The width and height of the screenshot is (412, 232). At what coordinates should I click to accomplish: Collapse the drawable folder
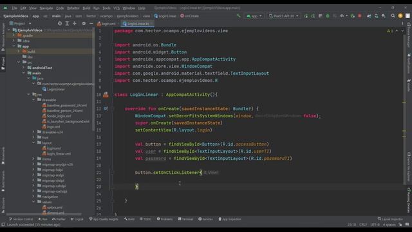pos(33,100)
